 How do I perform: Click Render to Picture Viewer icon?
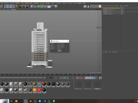point(24,6)
